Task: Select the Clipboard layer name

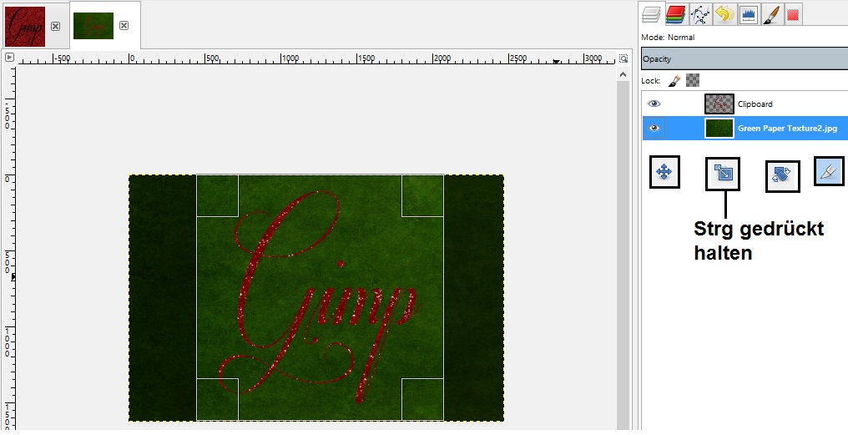Action: click(x=755, y=104)
